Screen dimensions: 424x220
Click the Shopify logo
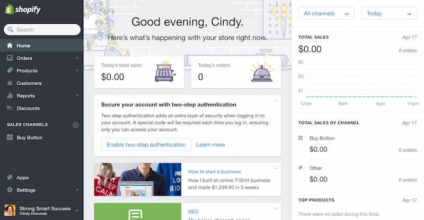pos(22,10)
